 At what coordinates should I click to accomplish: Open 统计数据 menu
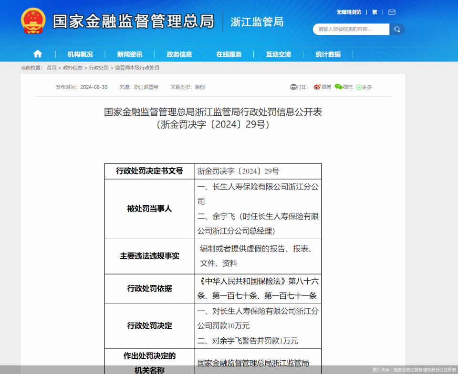(328, 54)
